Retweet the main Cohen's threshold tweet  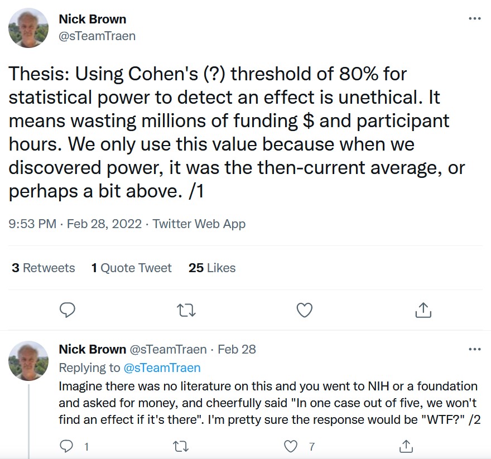[x=186, y=310]
